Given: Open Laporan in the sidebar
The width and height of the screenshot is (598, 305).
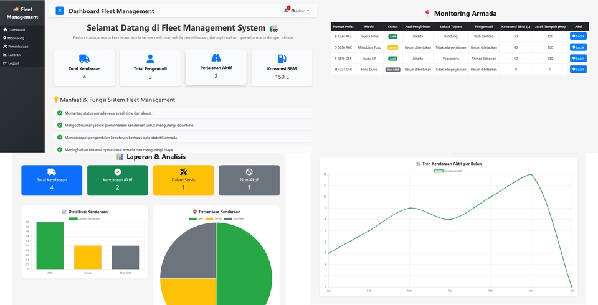Looking at the screenshot, I should point(12,55).
